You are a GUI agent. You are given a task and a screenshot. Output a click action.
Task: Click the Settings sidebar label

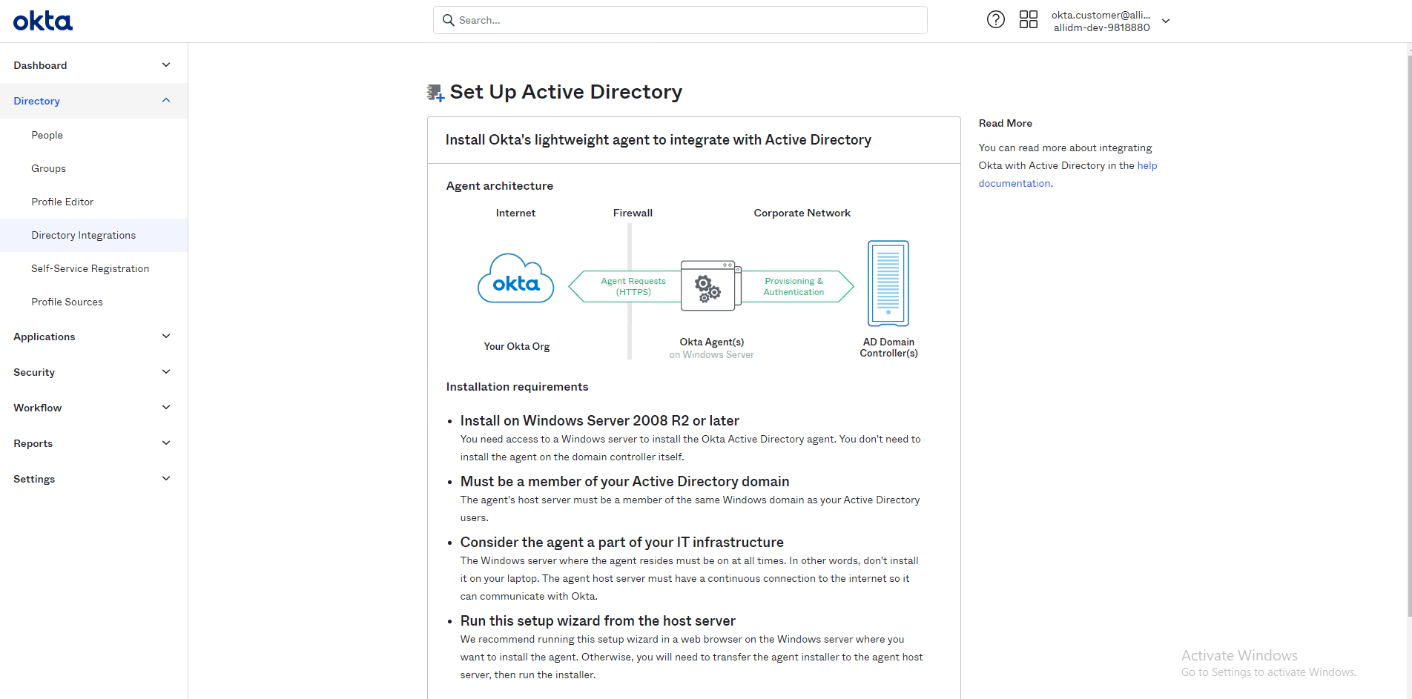click(x=34, y=479)
